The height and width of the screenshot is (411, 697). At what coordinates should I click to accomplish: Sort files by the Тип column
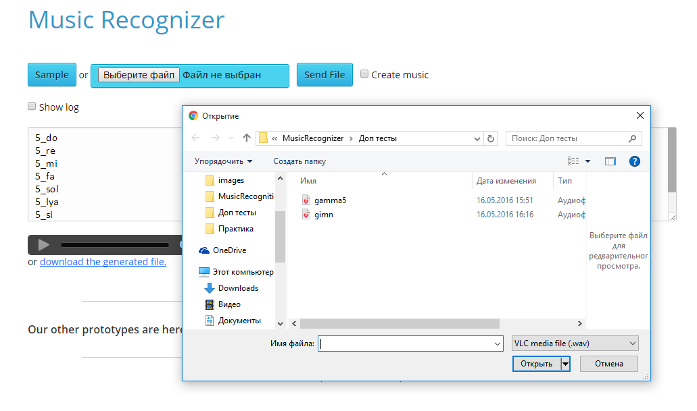pyautogui.click(x=564, y=181)
